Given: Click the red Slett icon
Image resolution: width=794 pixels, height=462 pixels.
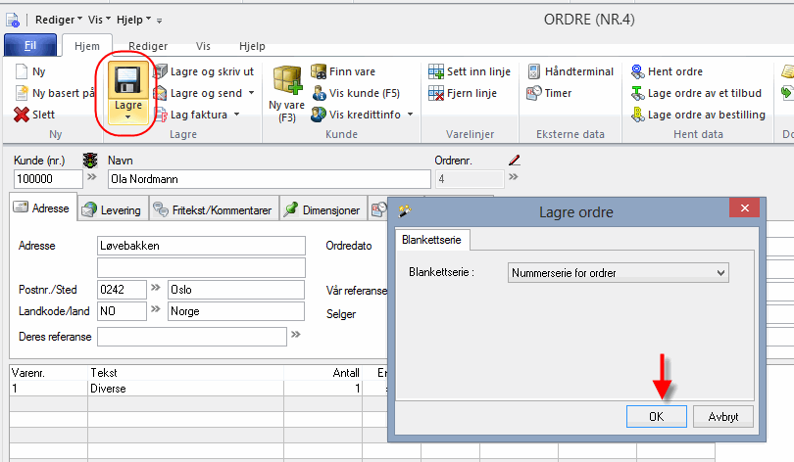Looking at the screenshot, I should pyautogui.click(x=21, y=115).
